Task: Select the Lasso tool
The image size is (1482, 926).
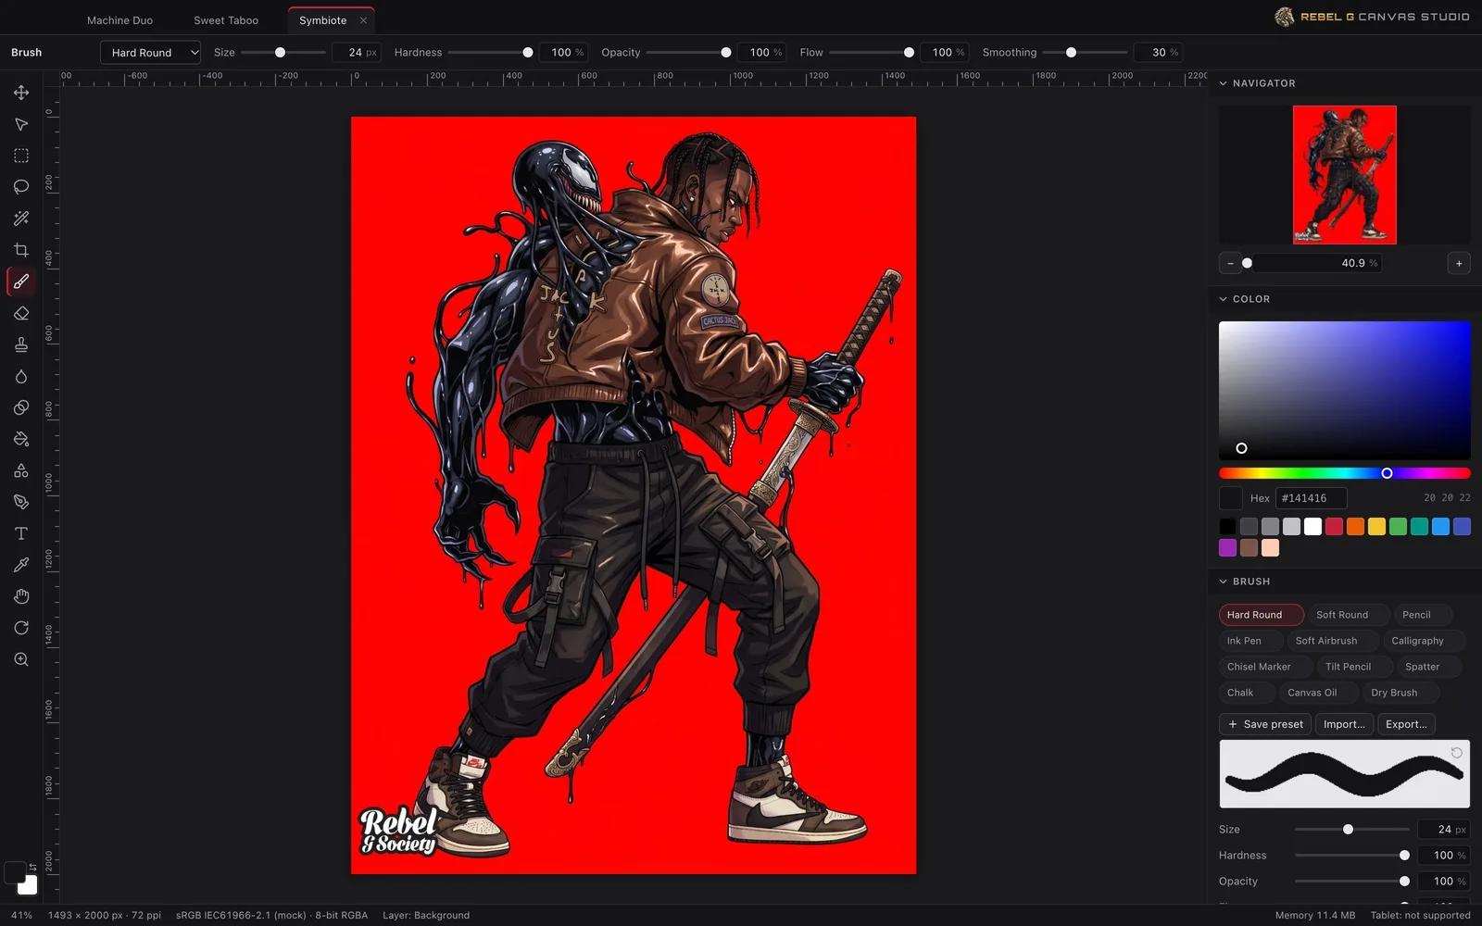Action: 21,187
